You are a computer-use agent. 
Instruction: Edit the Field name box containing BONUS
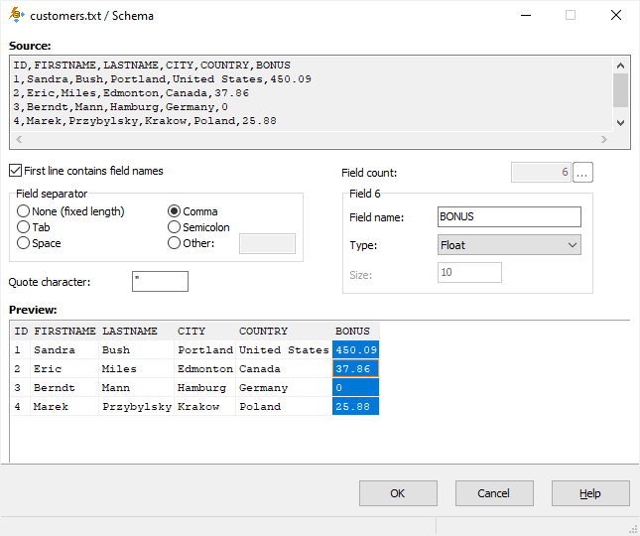click(509, 216)
